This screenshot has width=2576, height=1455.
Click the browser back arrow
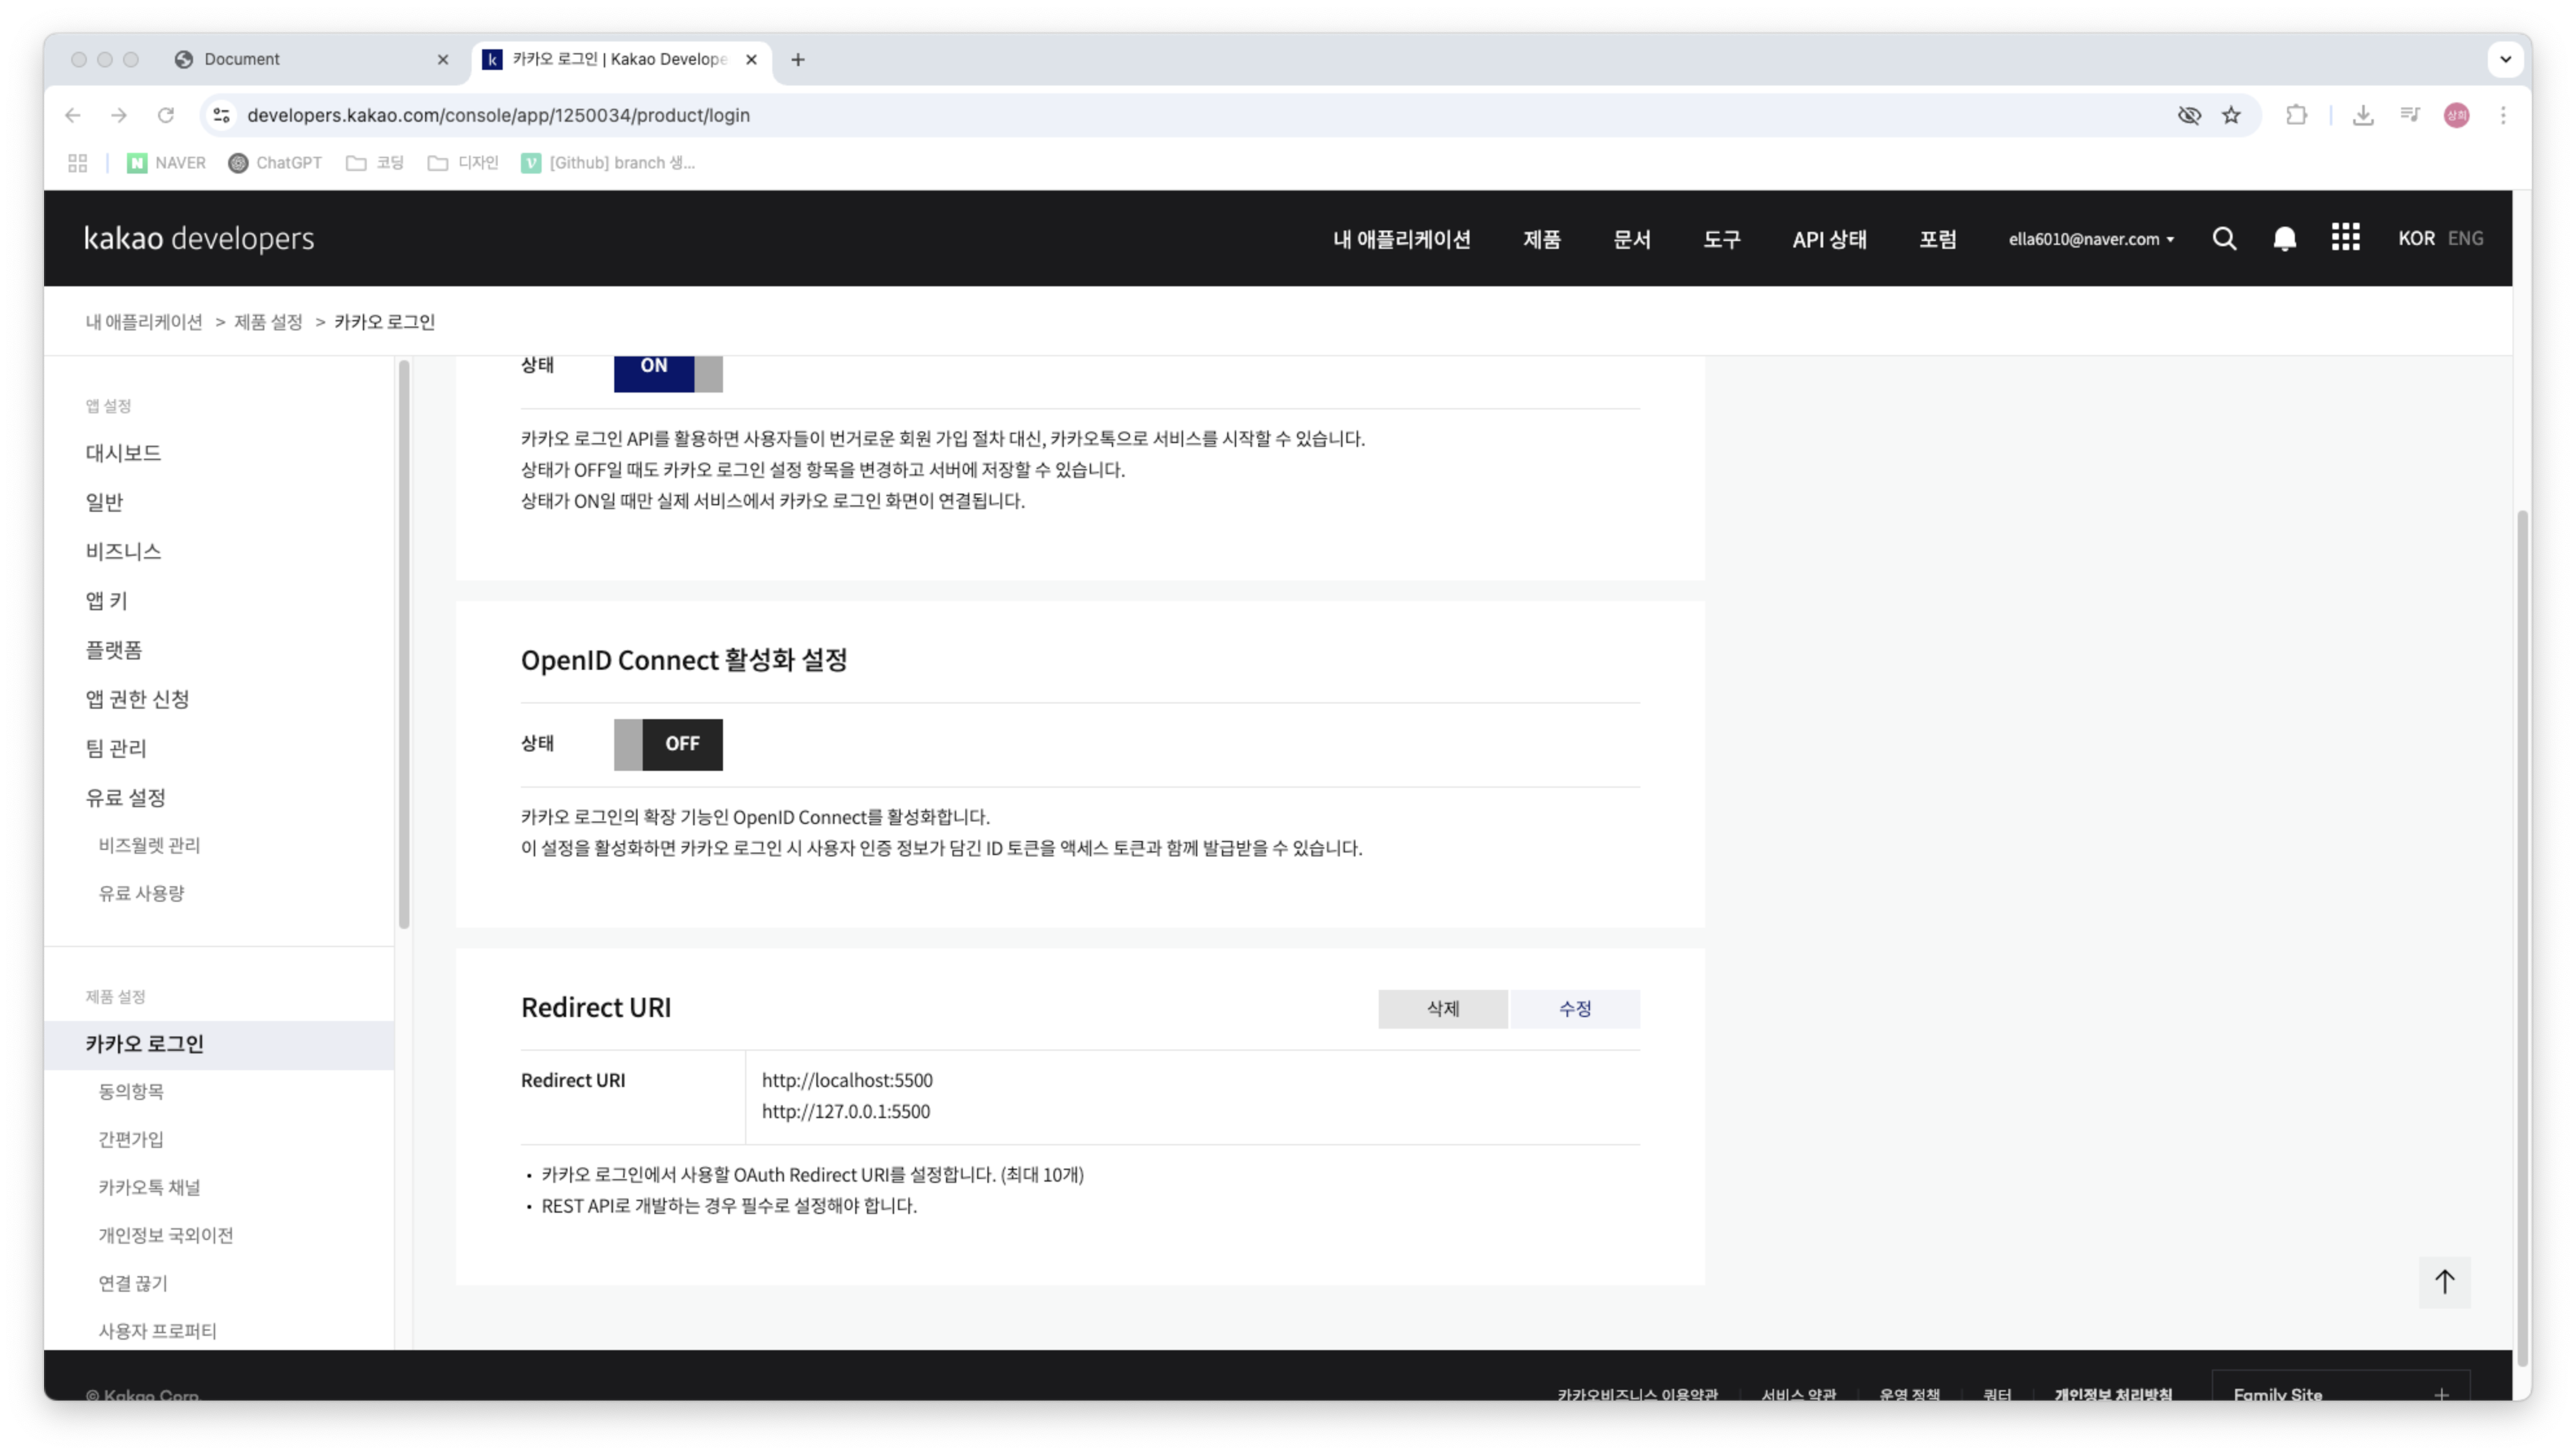(x=73, y=115)
